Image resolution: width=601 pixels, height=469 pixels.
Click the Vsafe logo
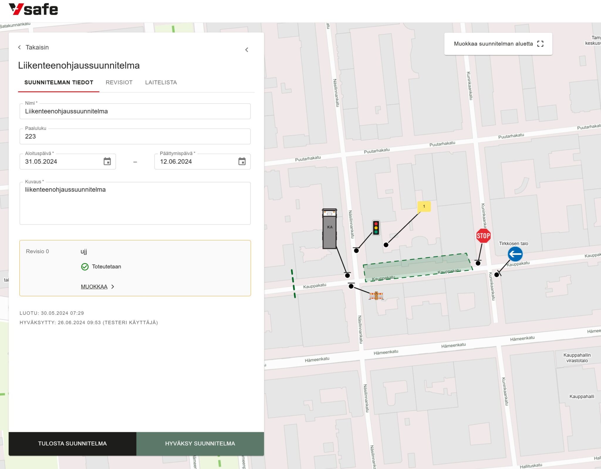click(x=33, y=9)
